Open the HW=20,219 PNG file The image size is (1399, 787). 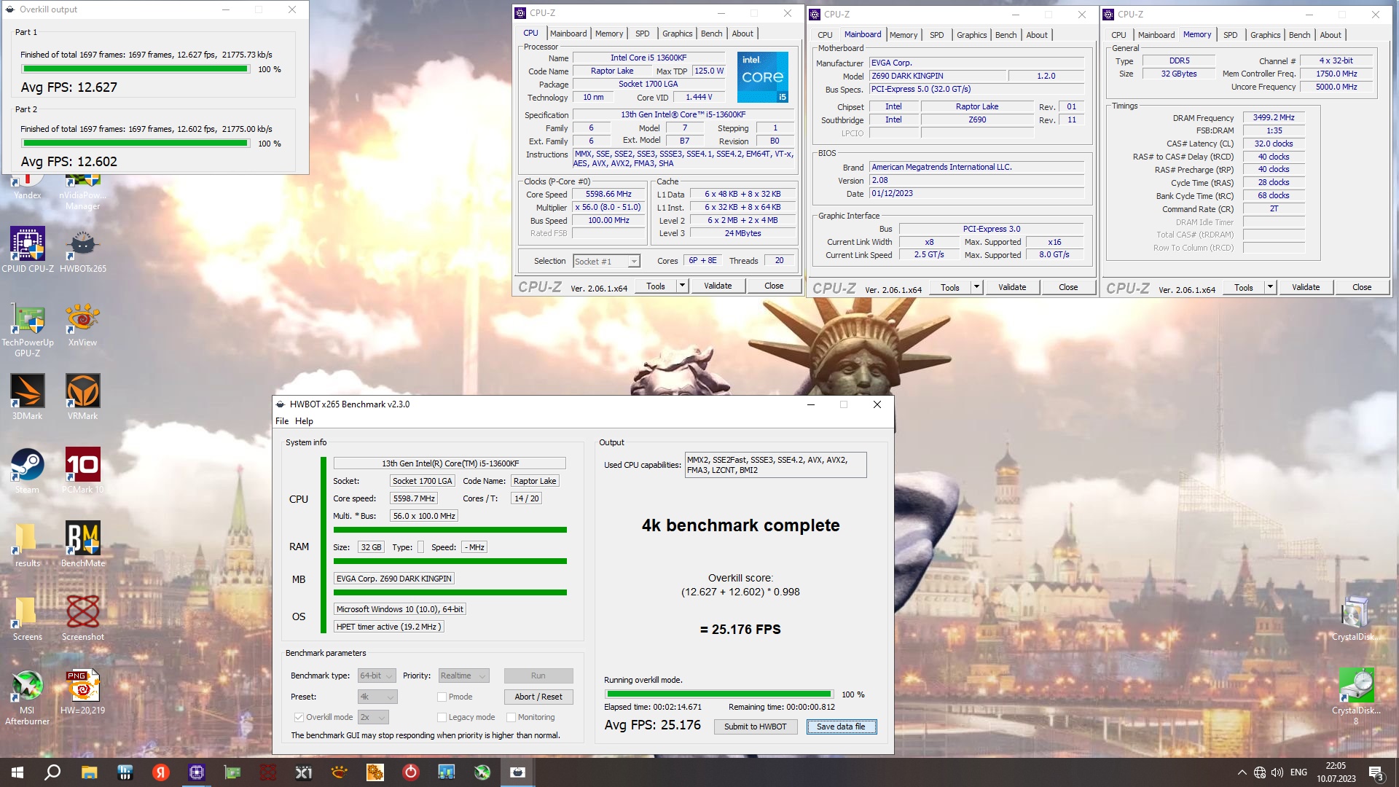coord(82,692)
